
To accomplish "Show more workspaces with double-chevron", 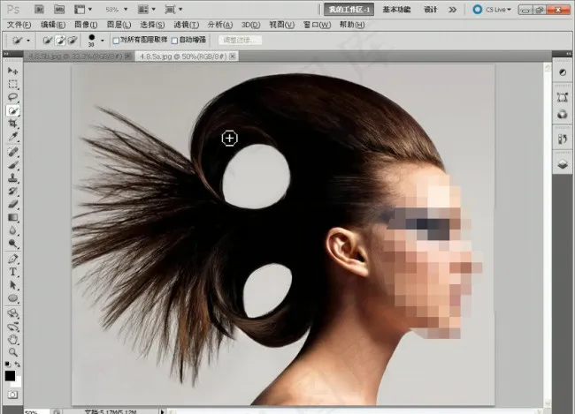I will pos(453,10).
